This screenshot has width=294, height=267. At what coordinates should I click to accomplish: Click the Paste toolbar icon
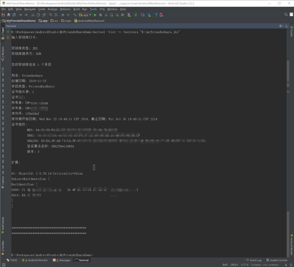point(44,15)
